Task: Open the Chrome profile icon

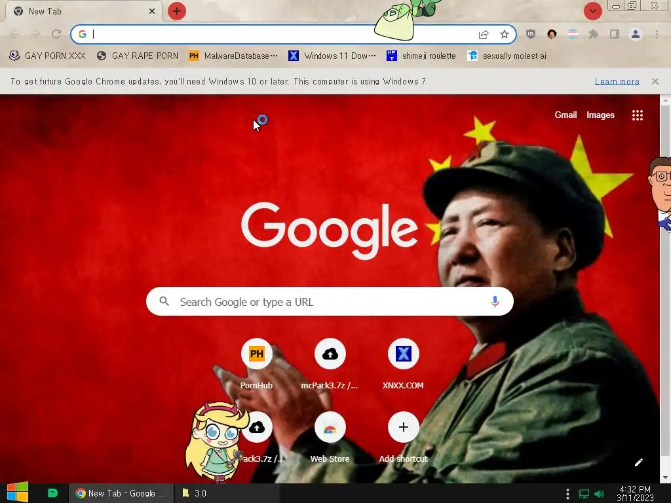Action: pyautogui.click(x=636, y=34)
